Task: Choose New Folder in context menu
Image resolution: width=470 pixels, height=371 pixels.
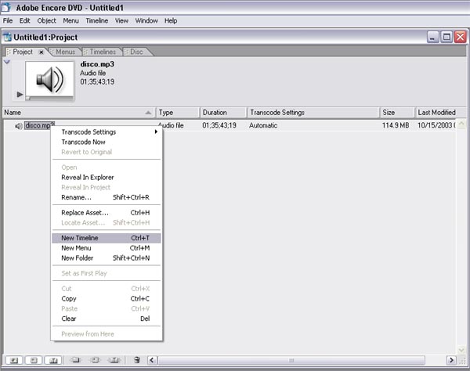Action: coord(107,258)
